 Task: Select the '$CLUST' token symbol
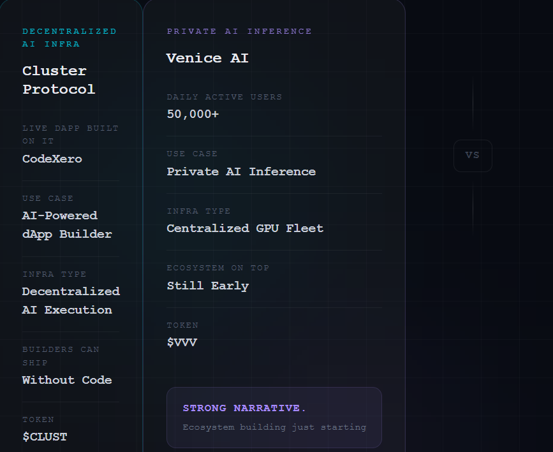(x=45, y=437)
